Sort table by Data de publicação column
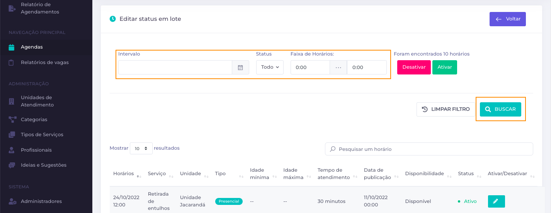This screenshot has height=213, width=551. (396, 177)
